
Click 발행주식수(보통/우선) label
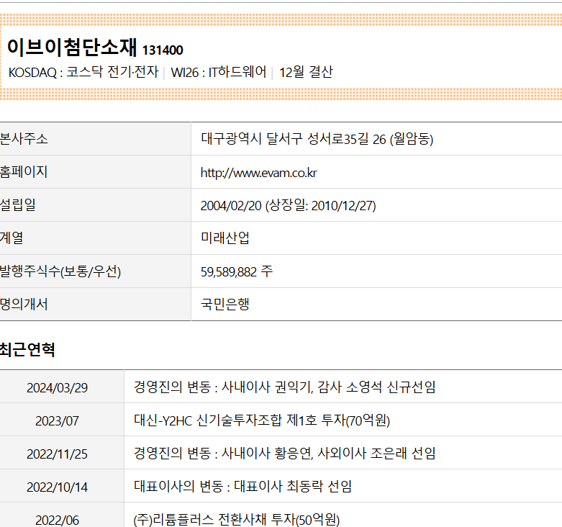(x=60, y=271)
